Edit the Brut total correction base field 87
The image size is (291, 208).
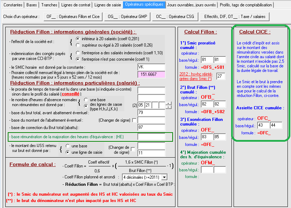tap(151, 128)
